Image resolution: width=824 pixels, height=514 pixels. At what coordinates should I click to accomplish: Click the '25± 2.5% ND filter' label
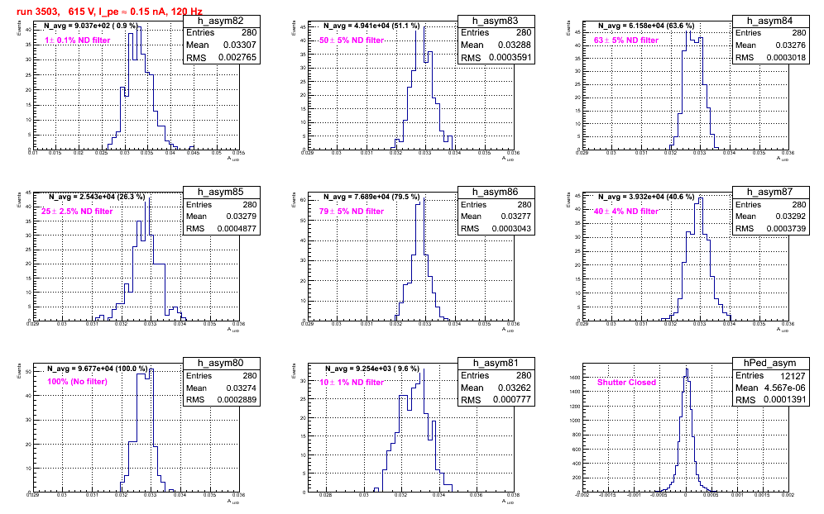click(77, 212)
